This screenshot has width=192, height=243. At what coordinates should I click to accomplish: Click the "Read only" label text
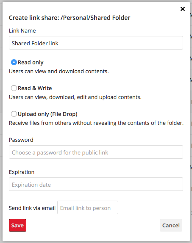31,63
